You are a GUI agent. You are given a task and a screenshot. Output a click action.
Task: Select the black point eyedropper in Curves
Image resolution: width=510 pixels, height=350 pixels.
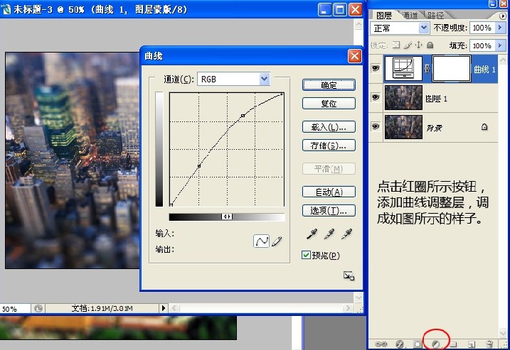312,234
